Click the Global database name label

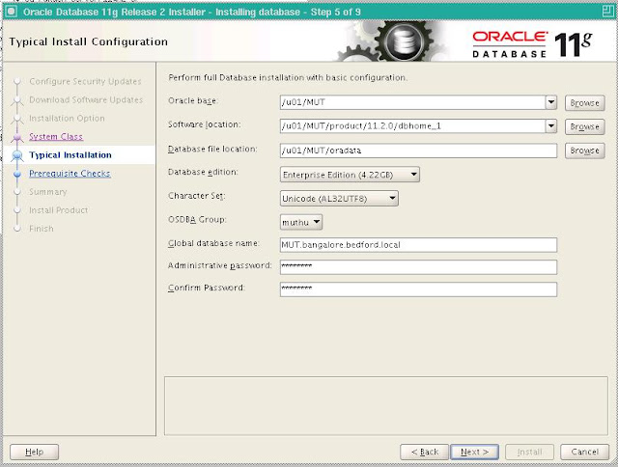pyautogui.click(x=213, y=243)
